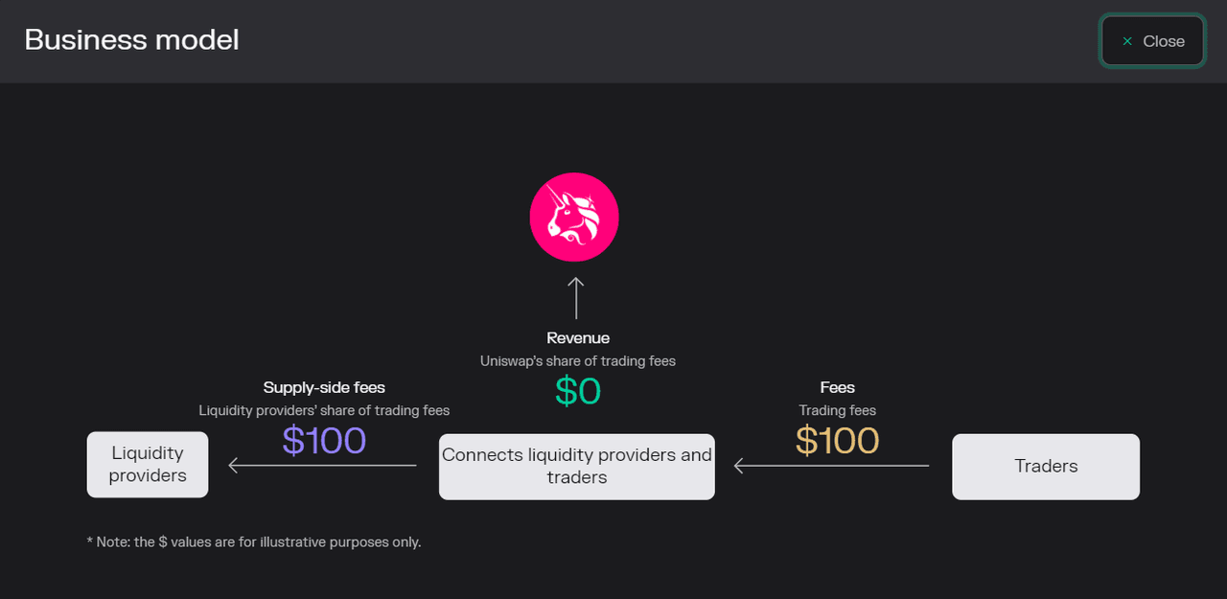Click the illustrative purposes note text
The image size is (1227, 599).
[x=254, y=541]
